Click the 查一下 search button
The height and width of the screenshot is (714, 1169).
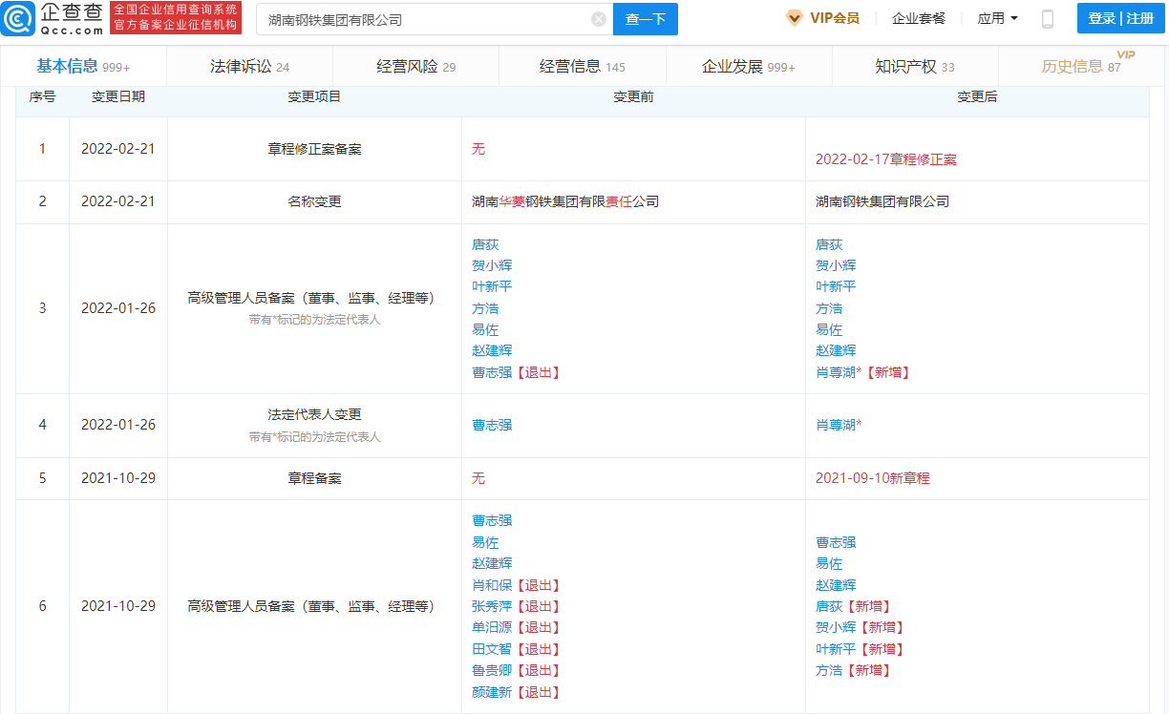click(x=645, y=19)
